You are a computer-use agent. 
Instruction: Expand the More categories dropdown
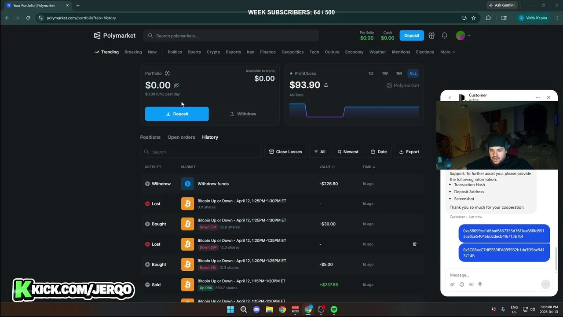click(448, 52)
